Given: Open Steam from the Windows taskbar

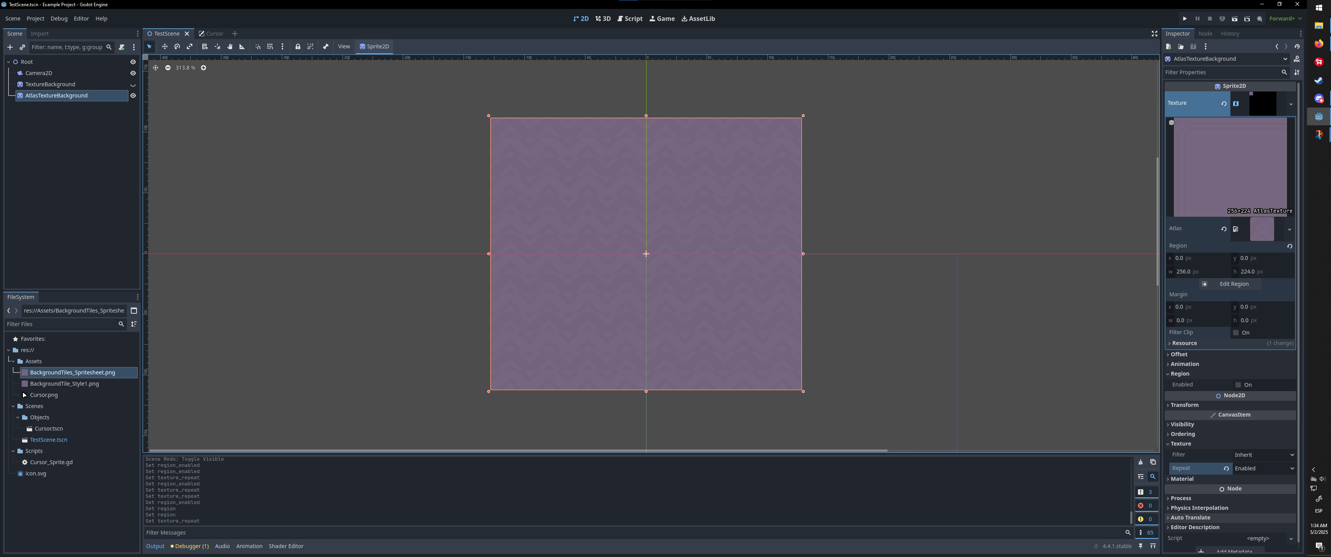Looking at the screenshot, I should coord(1319,80).
